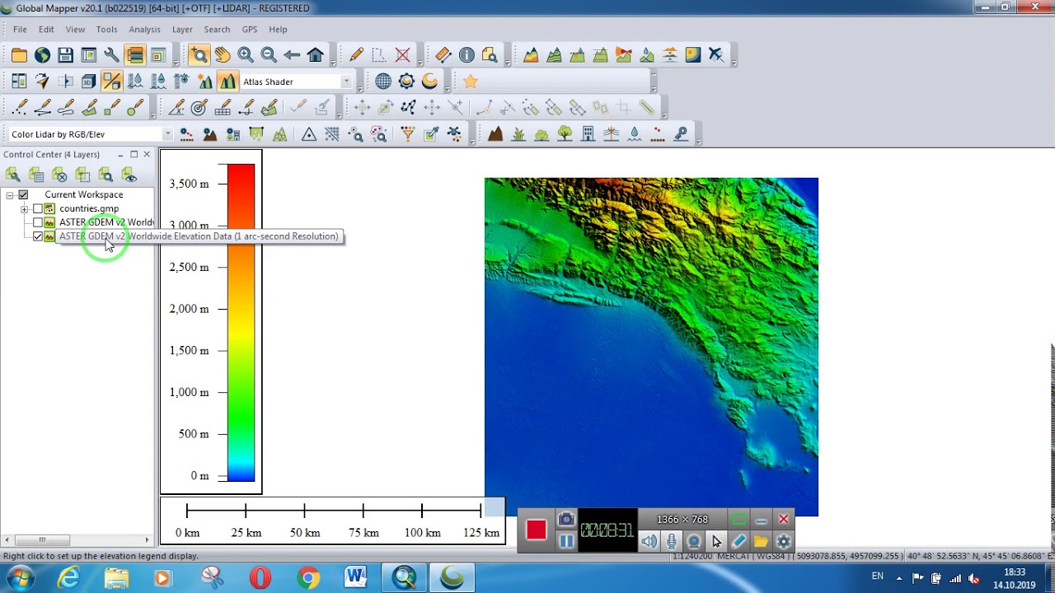Click the Control Center horizontal scrollbar
Viewport: 1055px width, 593px height.
click(x=77, y=540)
